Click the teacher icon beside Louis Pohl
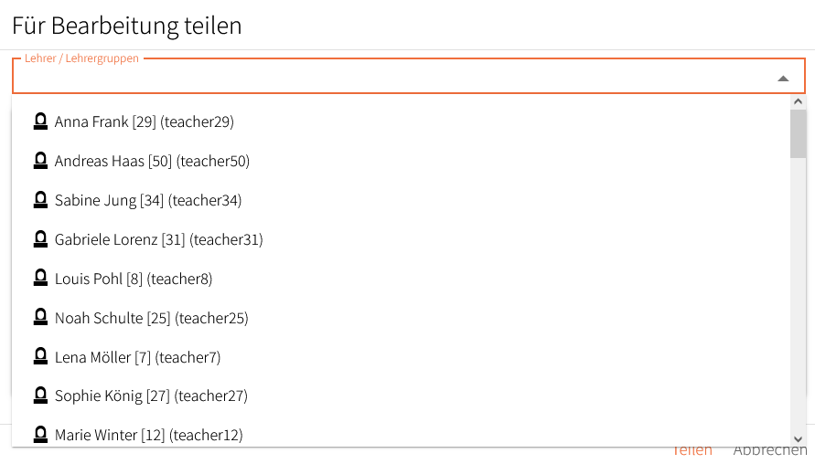 pos(40,279)
